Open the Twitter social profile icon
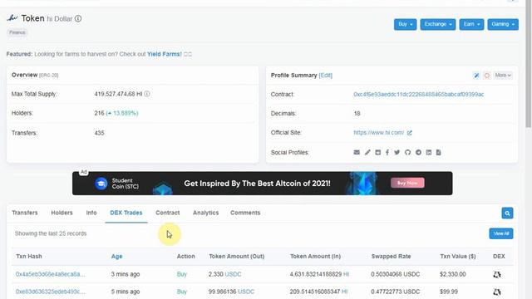 397,153
